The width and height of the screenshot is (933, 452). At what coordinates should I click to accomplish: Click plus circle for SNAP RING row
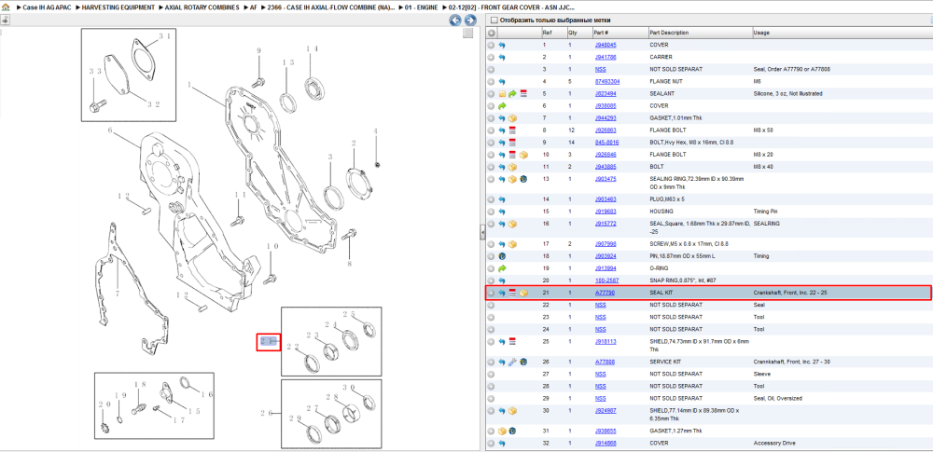click(491, 281)
